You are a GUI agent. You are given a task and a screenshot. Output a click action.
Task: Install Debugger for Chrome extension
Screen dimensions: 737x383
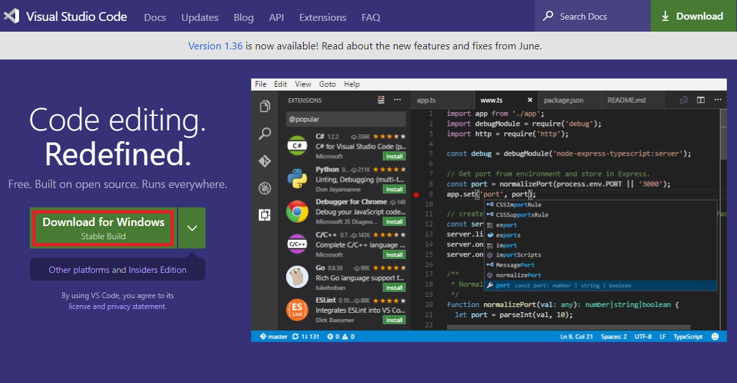[x=395, y=222]
